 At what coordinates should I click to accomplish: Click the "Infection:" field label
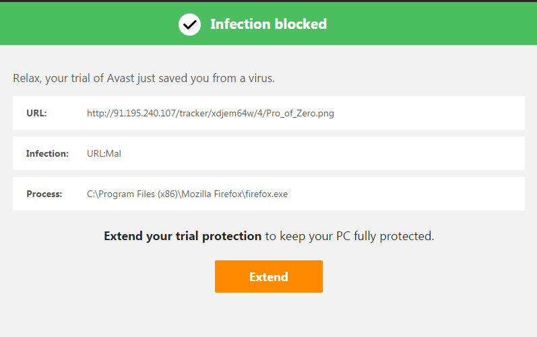pyautogui.click(x=47, y=153)
